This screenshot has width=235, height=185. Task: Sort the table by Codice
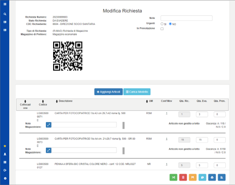43,101
